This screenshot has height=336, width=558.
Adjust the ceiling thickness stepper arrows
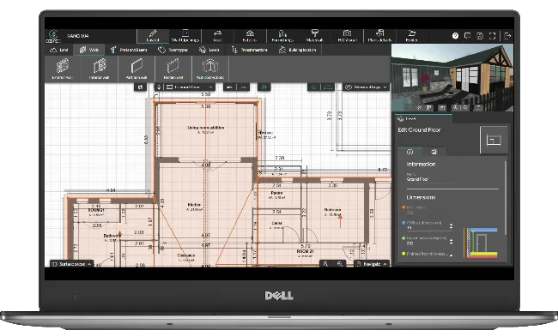click(451, 226)
